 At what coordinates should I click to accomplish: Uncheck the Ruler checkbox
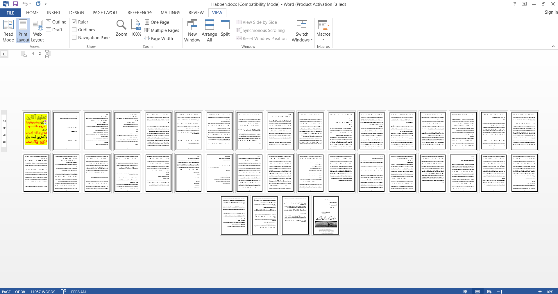pos(74,22)
